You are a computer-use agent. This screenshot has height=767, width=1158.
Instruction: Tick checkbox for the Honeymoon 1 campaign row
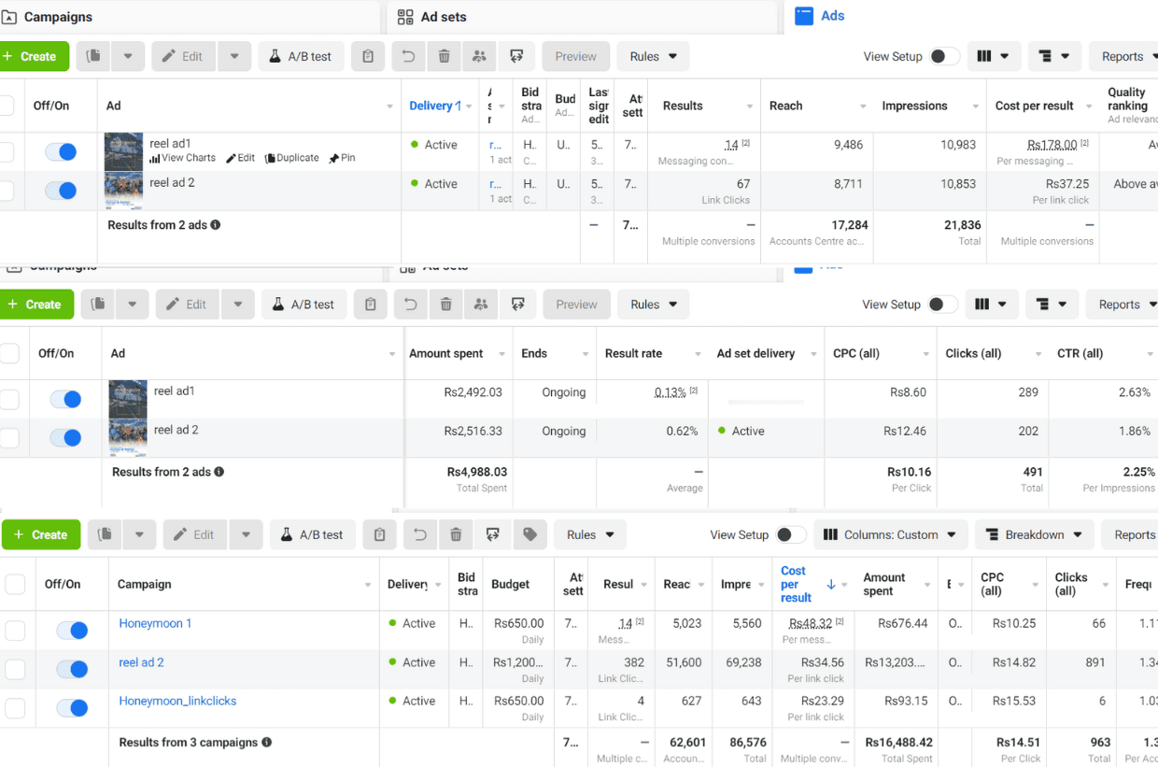15,631
